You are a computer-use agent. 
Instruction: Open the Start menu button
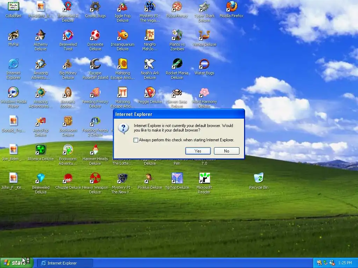(16, 263)
